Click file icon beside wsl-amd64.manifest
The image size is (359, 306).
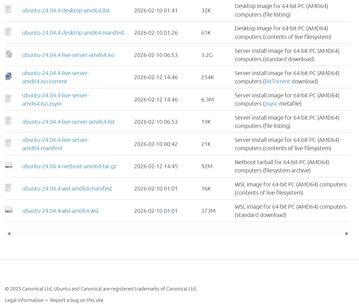click(8, 188)
